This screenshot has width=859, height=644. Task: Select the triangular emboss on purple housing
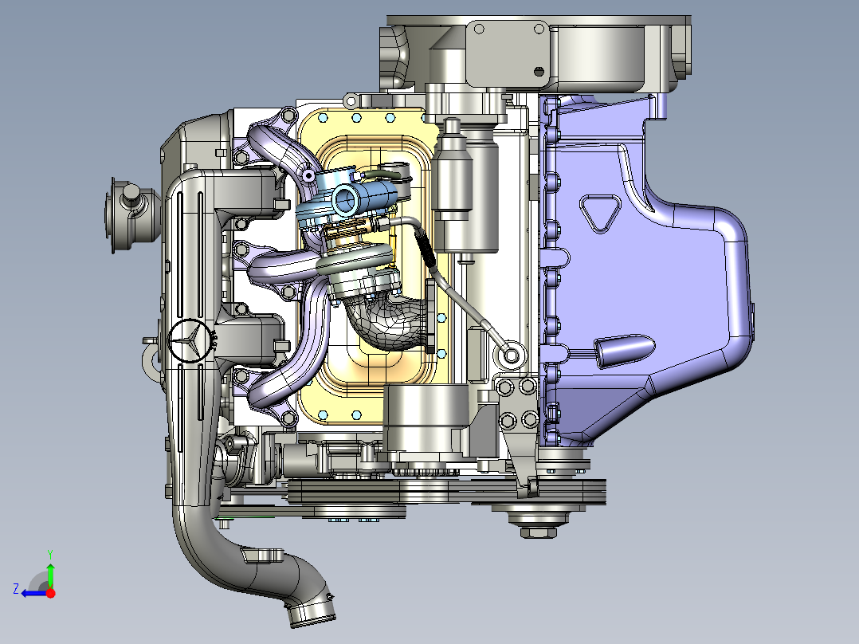pos(601,214)
